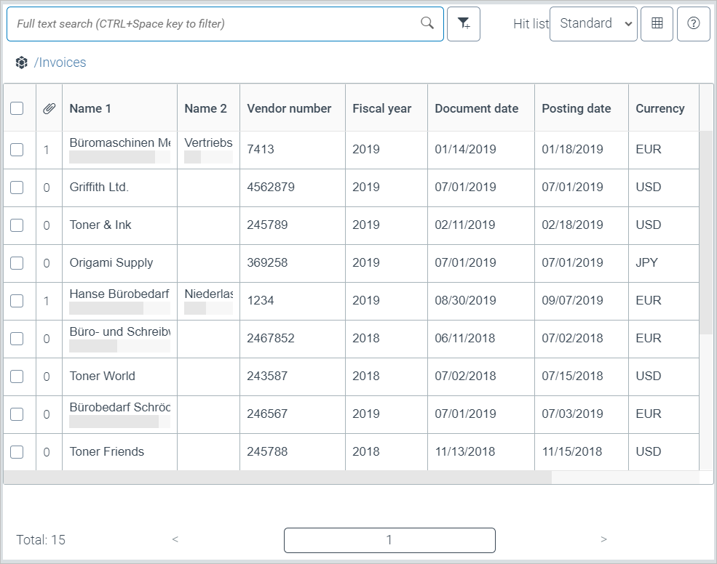This screenshot has width=717, height=564.
Task: Open the /Invoices breadcrumb link
Action: pyautogui.click(x=60, y=63)
